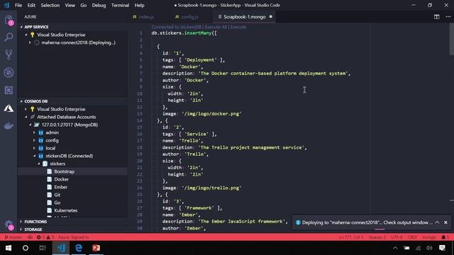Open the Selection menu

click(50, 5)
